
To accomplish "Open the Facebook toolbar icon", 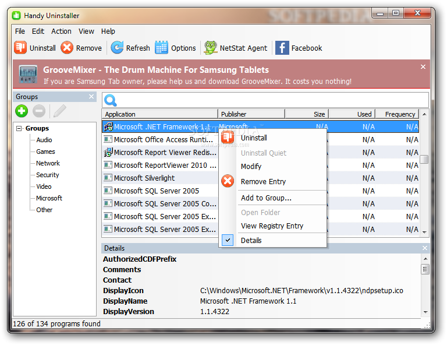I will [x=282, y=48].
